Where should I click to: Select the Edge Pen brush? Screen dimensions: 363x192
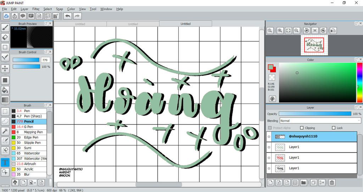(x=29, y=137)
